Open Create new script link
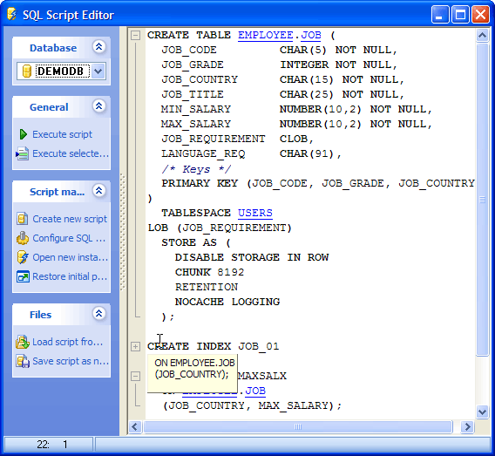This screenshot has height=456, width=495. pyautogui.click(x=70, y=219)
